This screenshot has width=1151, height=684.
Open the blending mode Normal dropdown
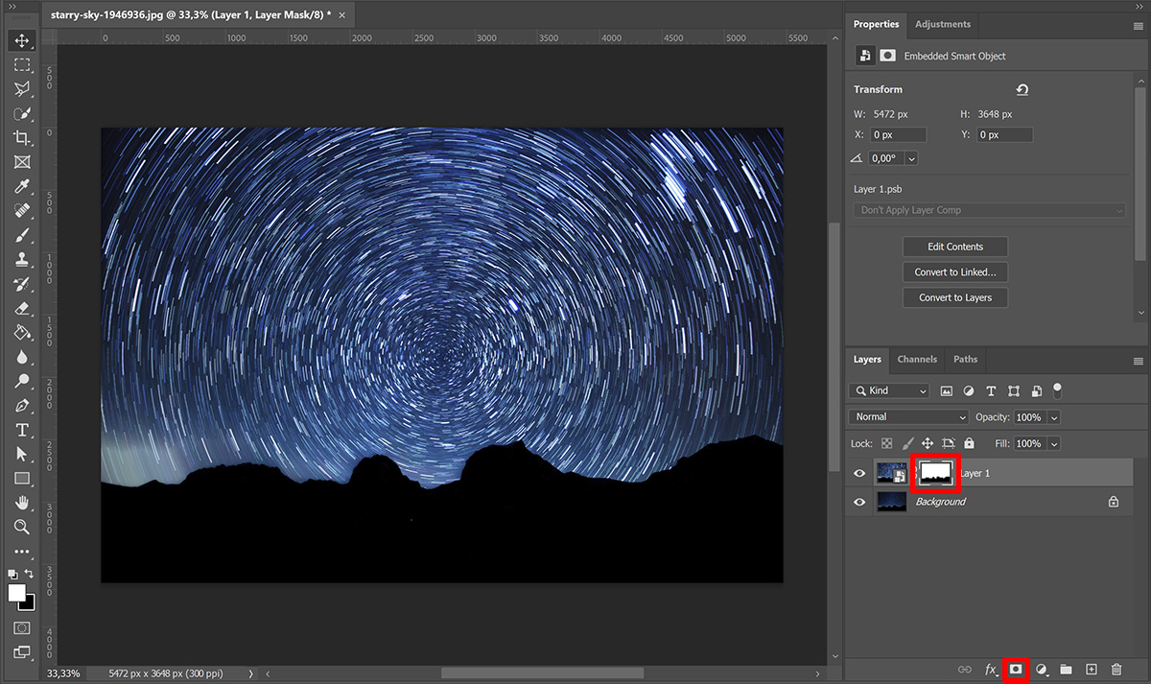point(906,416)
